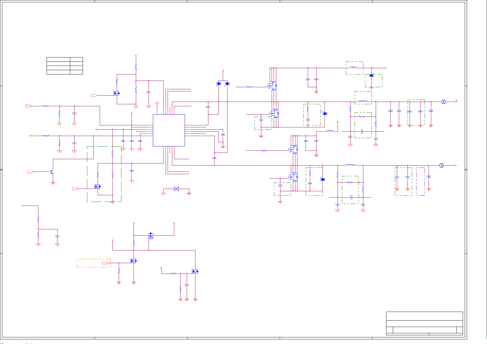Screen dimensions: 487x344
Task: Click the input port flag inside orange dashed box
Action: click(105, 263)
